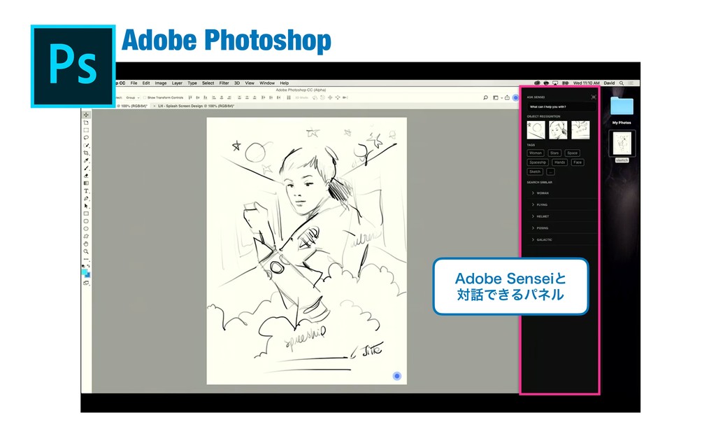The image size is (716, 448).
Task: Click the Align top edges icon
Action: (190, 97)
